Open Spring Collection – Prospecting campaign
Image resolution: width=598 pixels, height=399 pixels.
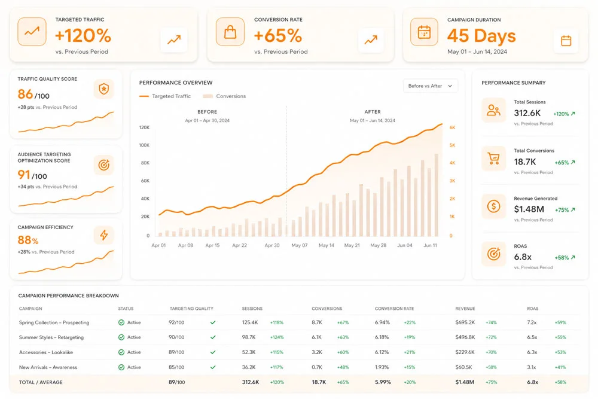point(54,322)
